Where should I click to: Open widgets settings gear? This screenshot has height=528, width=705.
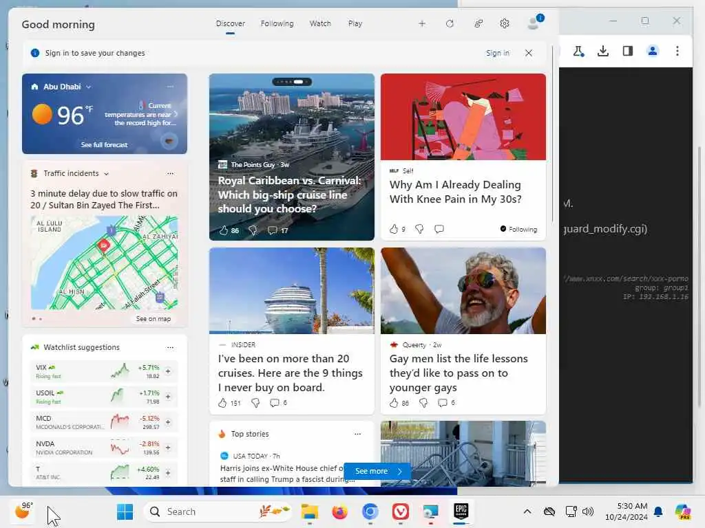pyautogui.click(x=505, y=23)
